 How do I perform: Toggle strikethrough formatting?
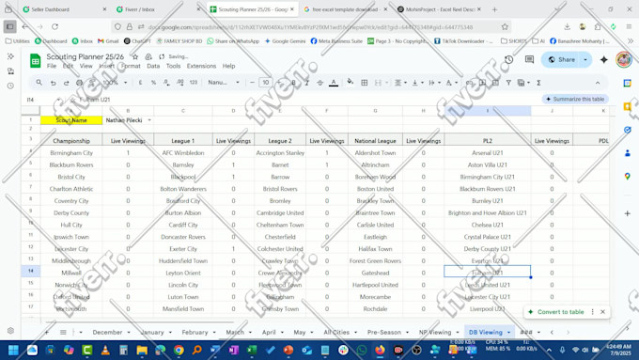[319, 83]
